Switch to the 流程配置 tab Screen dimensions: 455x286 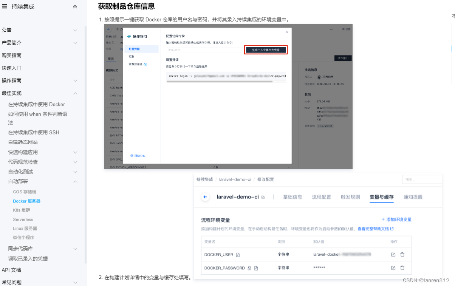point(322,197)
